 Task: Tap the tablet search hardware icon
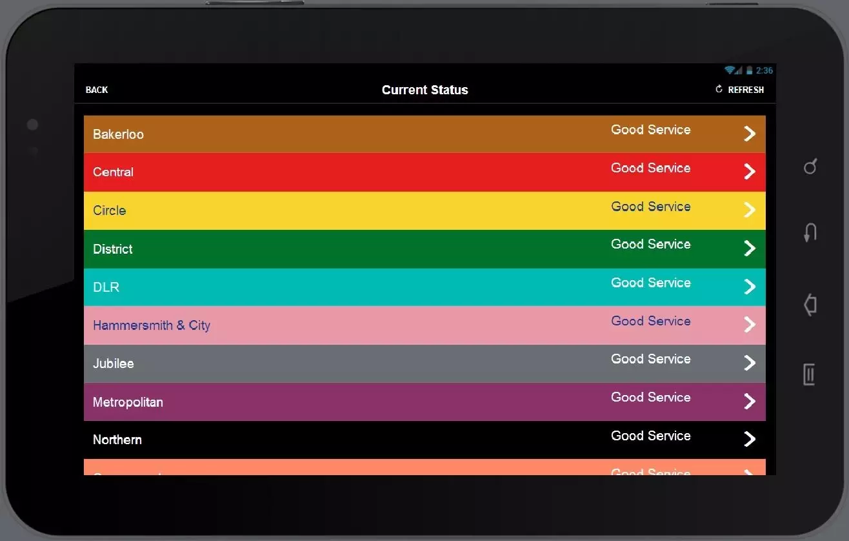[x=810, y=167]
